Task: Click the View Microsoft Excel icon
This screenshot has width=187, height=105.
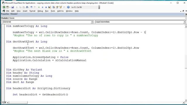Action: pyautogui.click(x=4, y=7)
